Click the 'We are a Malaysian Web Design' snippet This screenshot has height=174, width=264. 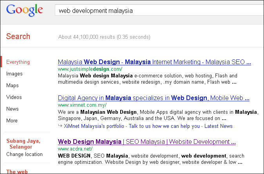point(158,115)
